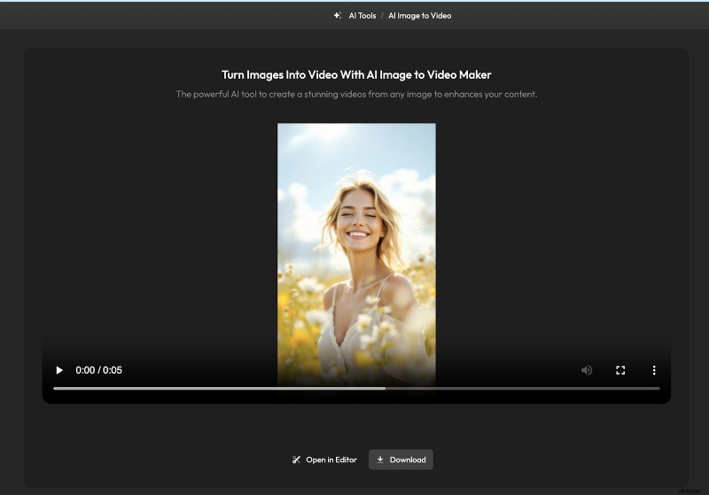Select the AI Image to Video breadcrumb
Image resolution: width=709 pixels, height=495 pixels.
tap(419, 16)
